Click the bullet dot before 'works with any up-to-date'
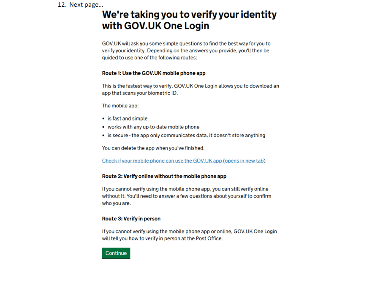The image size is (383, 294). pos(104,127)
